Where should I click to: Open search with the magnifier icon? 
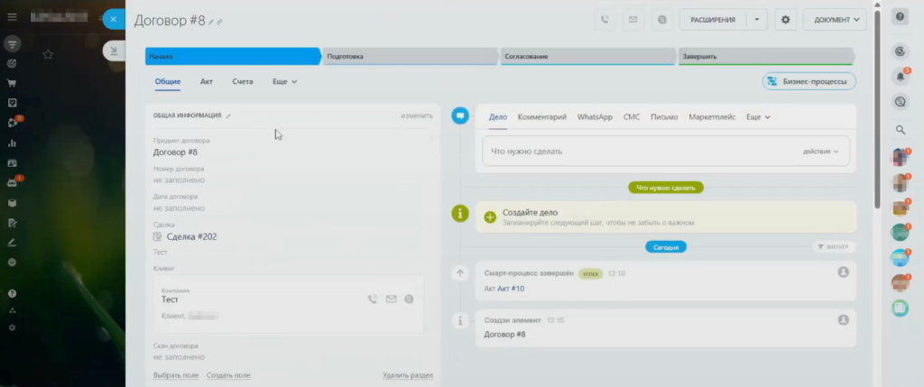coord(899,129)
